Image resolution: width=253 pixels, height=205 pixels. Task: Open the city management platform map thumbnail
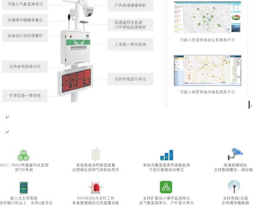click(x=207, y=70)
